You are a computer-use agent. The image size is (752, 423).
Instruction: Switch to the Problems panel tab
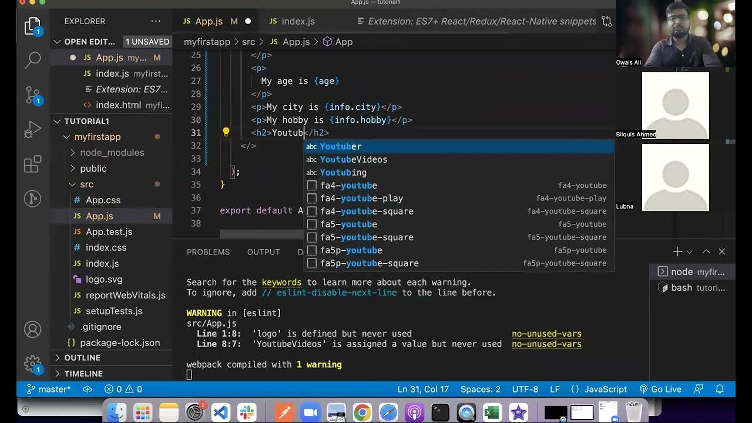[x=208, y=252]
